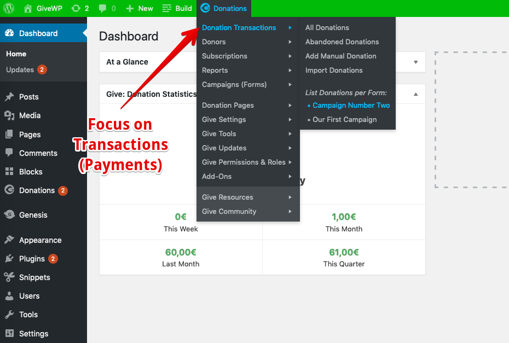This screenshot has height=343, width=509.
Task: Click the WordPress logo in admin bar
Action: tap(9, 8)
